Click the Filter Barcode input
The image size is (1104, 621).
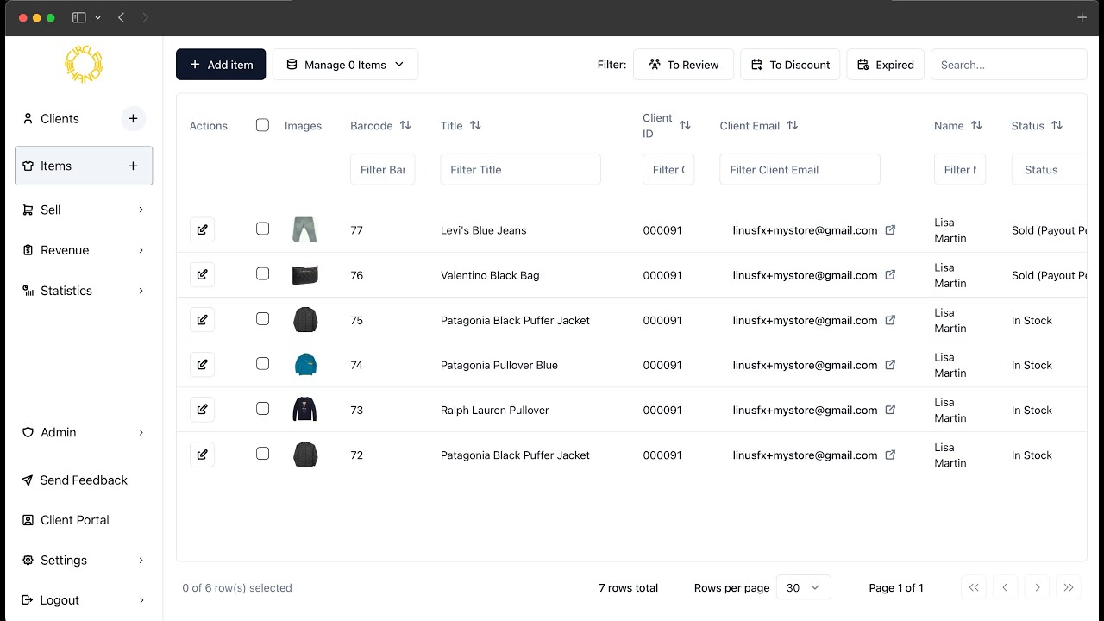(382, 170)
